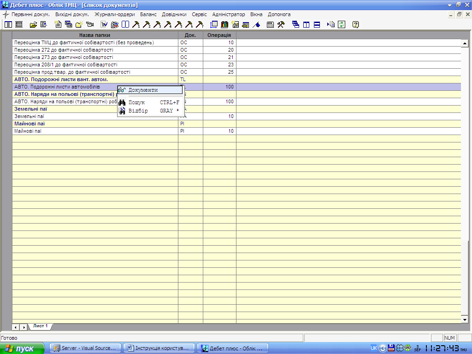The width and height of the screenshot is (472, 354).
Task: Open the Допомога menu
Action: pyautogui.click(x=279, y=14)
